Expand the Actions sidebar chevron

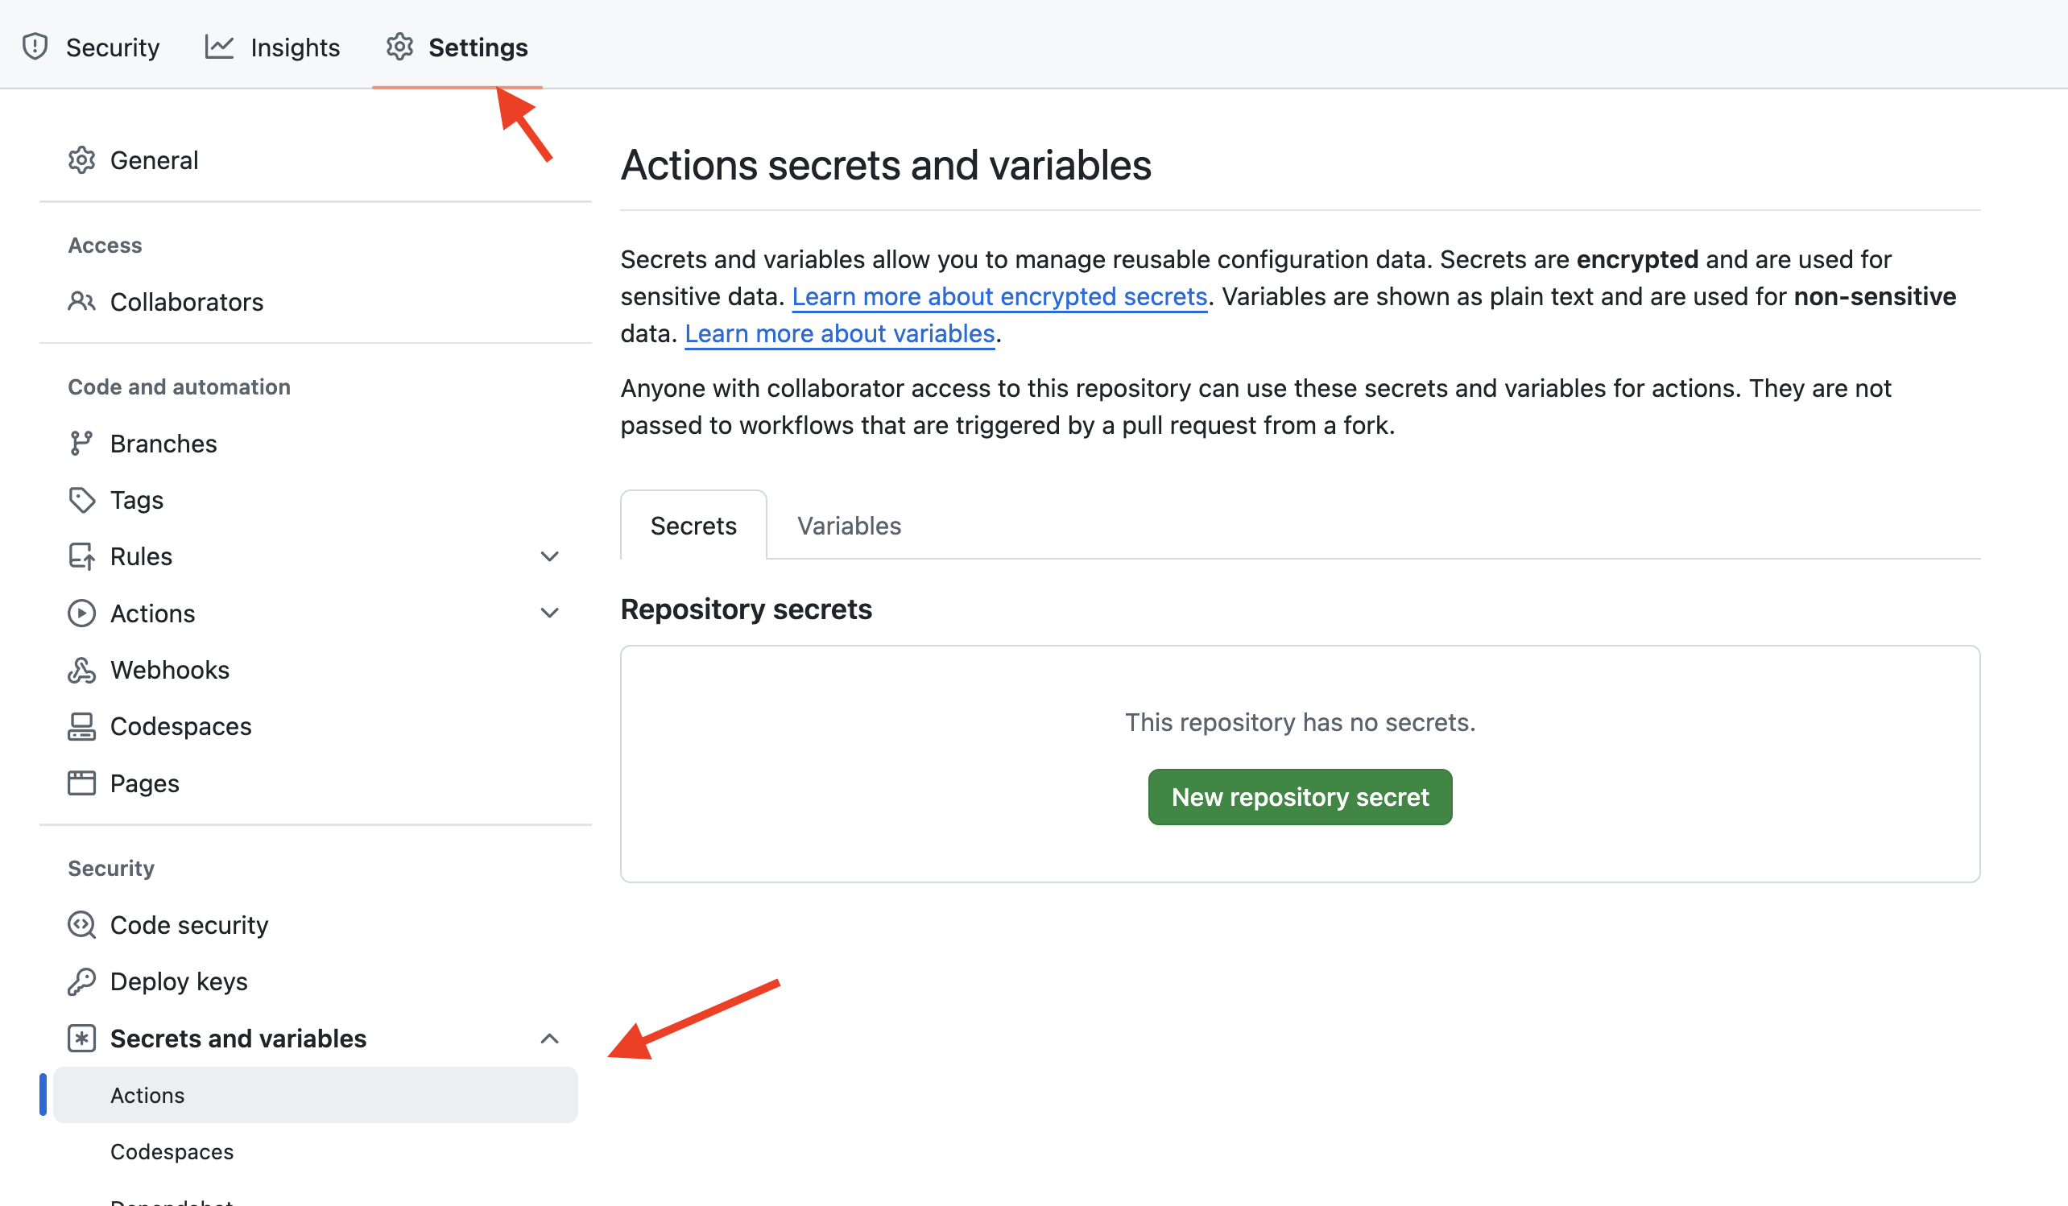[x=550, y=613]
